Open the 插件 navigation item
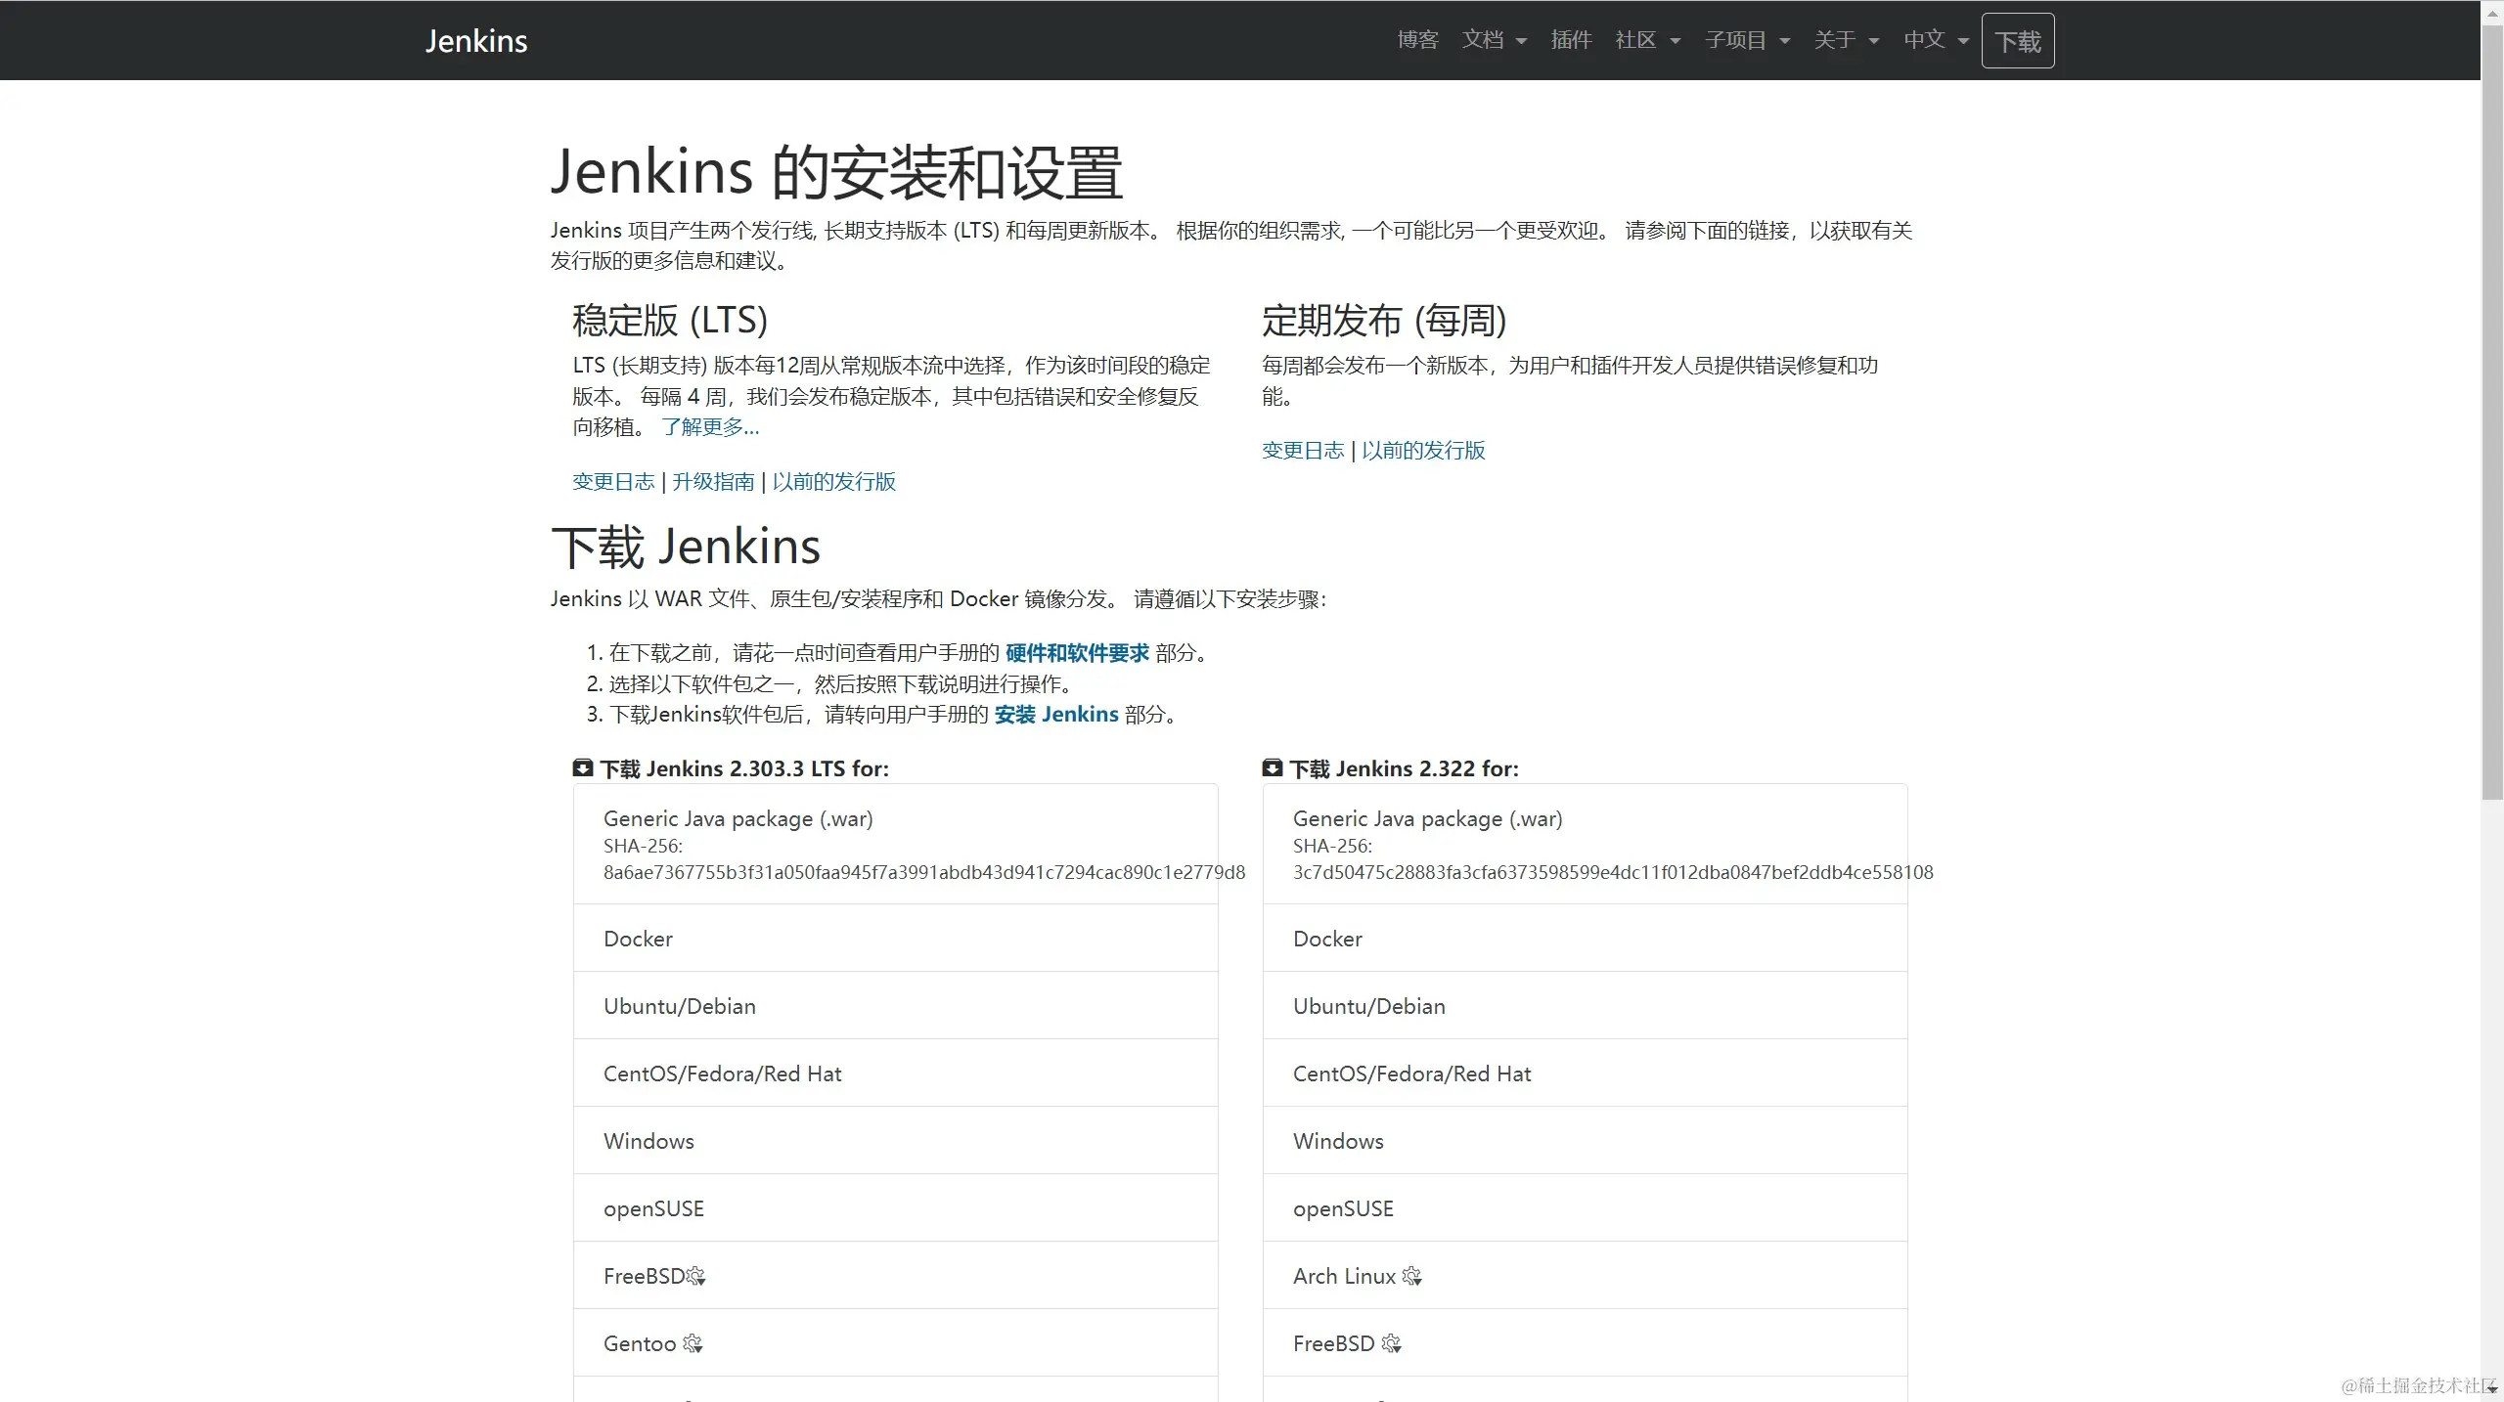The height and width of the screenshot is (1402, 2504). click(1571, 40)
